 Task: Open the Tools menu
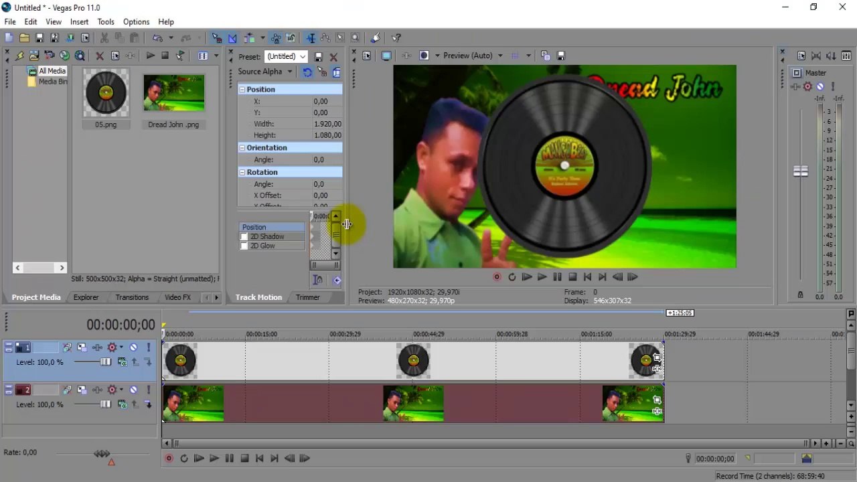[x=106, y=22]
